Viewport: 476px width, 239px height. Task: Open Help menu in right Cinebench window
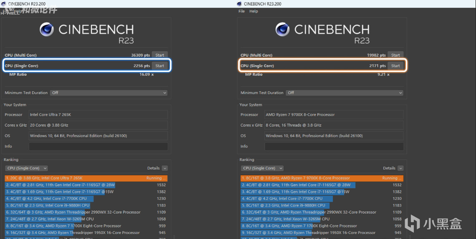pos(254,11)
